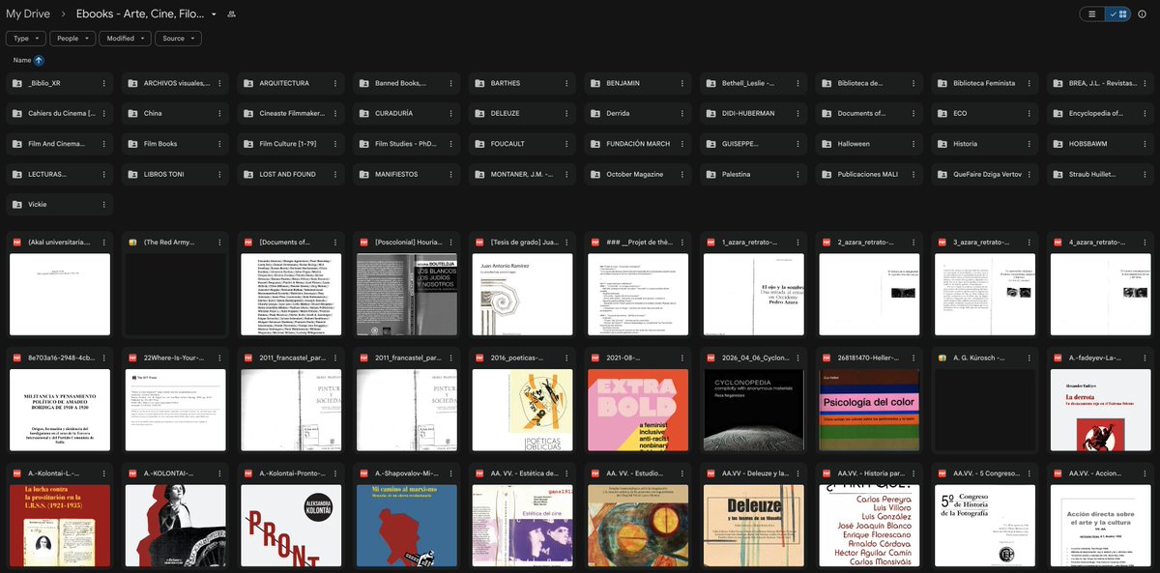Select the AA. VV. - Estética de file title
Screen dimensions: 1160x573
click(x=525, y=473)
